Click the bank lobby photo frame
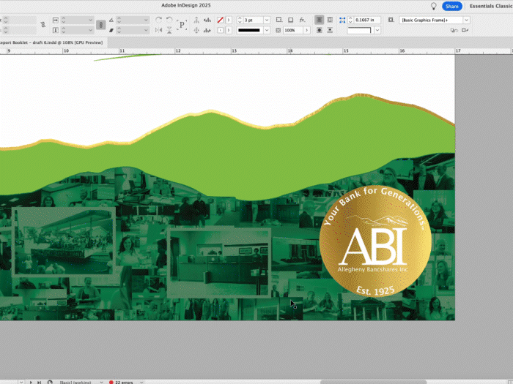This screenshot has width=513, height=384. 219,263
